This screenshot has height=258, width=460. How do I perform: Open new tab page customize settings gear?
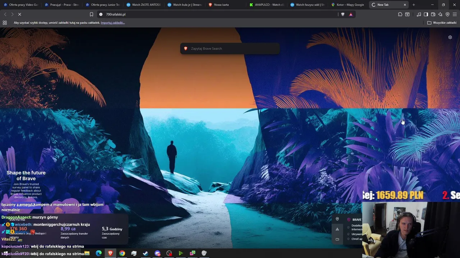click(450, 37)
